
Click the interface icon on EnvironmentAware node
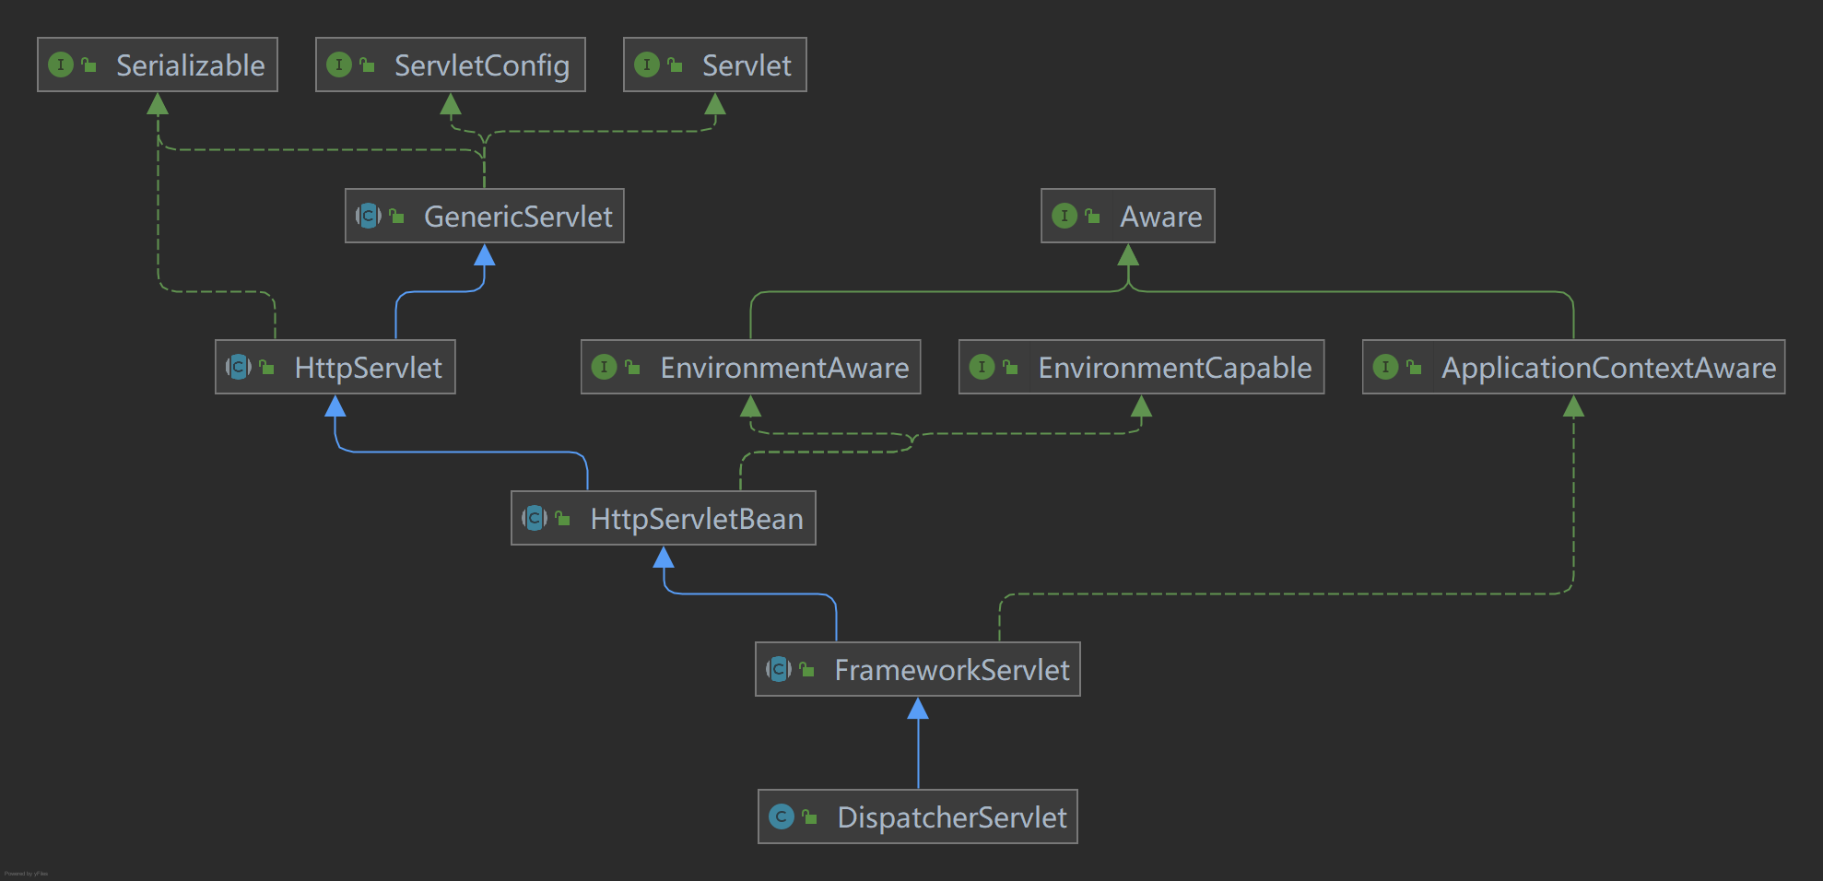[605, 367]
